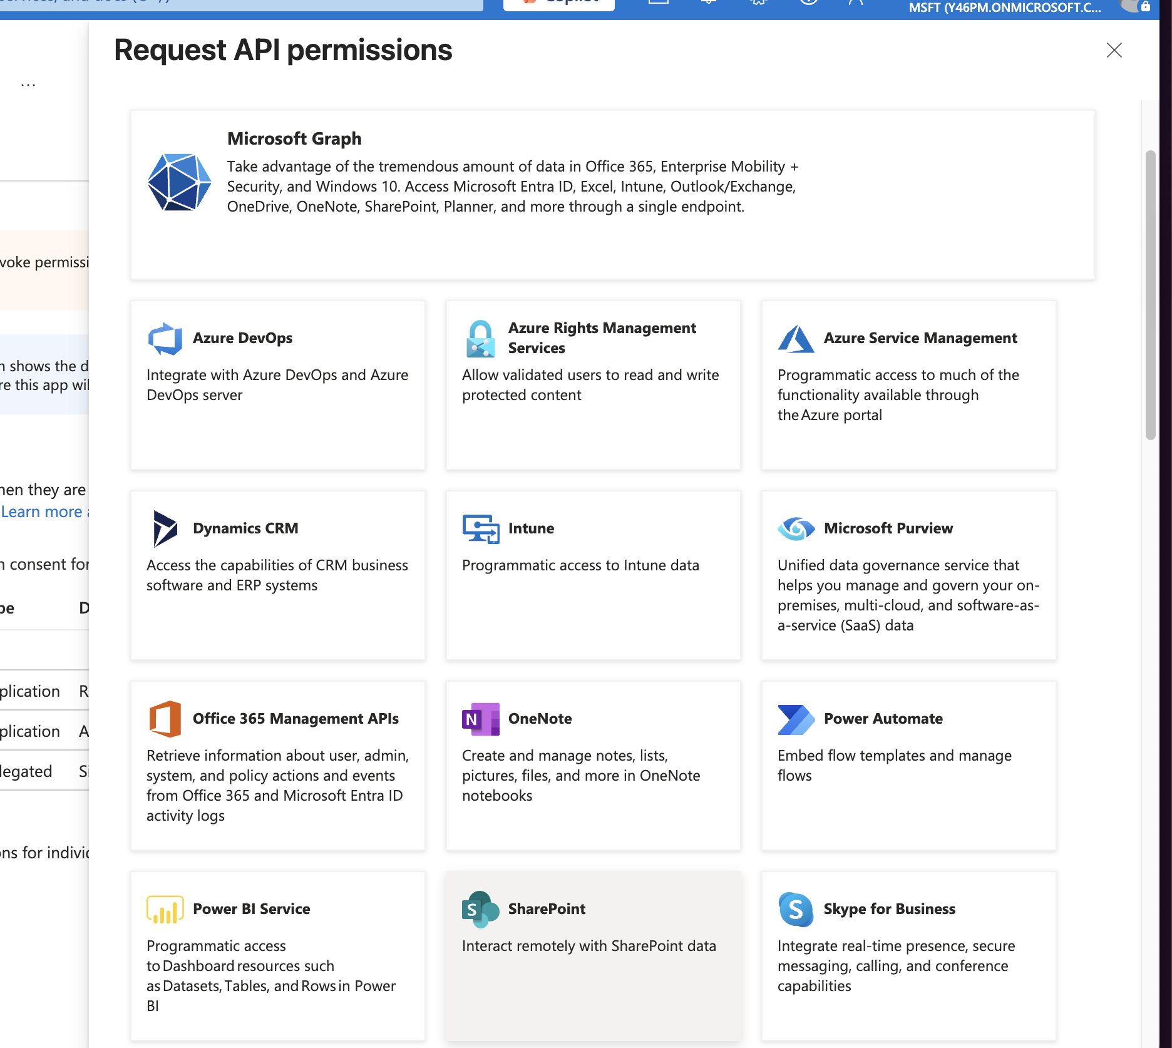The height and width of the screenshot is (1048, 1172).
Task: Open the ellipsis more options menu
Action: pos(28,85)
